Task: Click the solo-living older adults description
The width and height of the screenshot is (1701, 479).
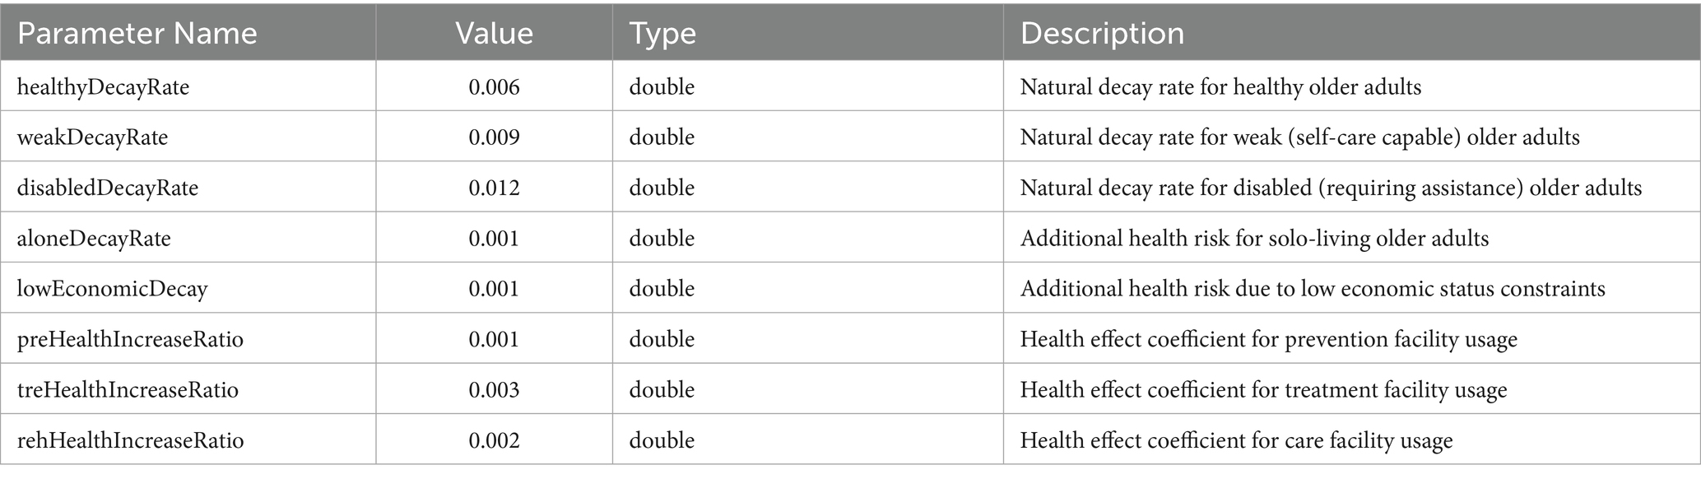Action: coord(1254,239)
